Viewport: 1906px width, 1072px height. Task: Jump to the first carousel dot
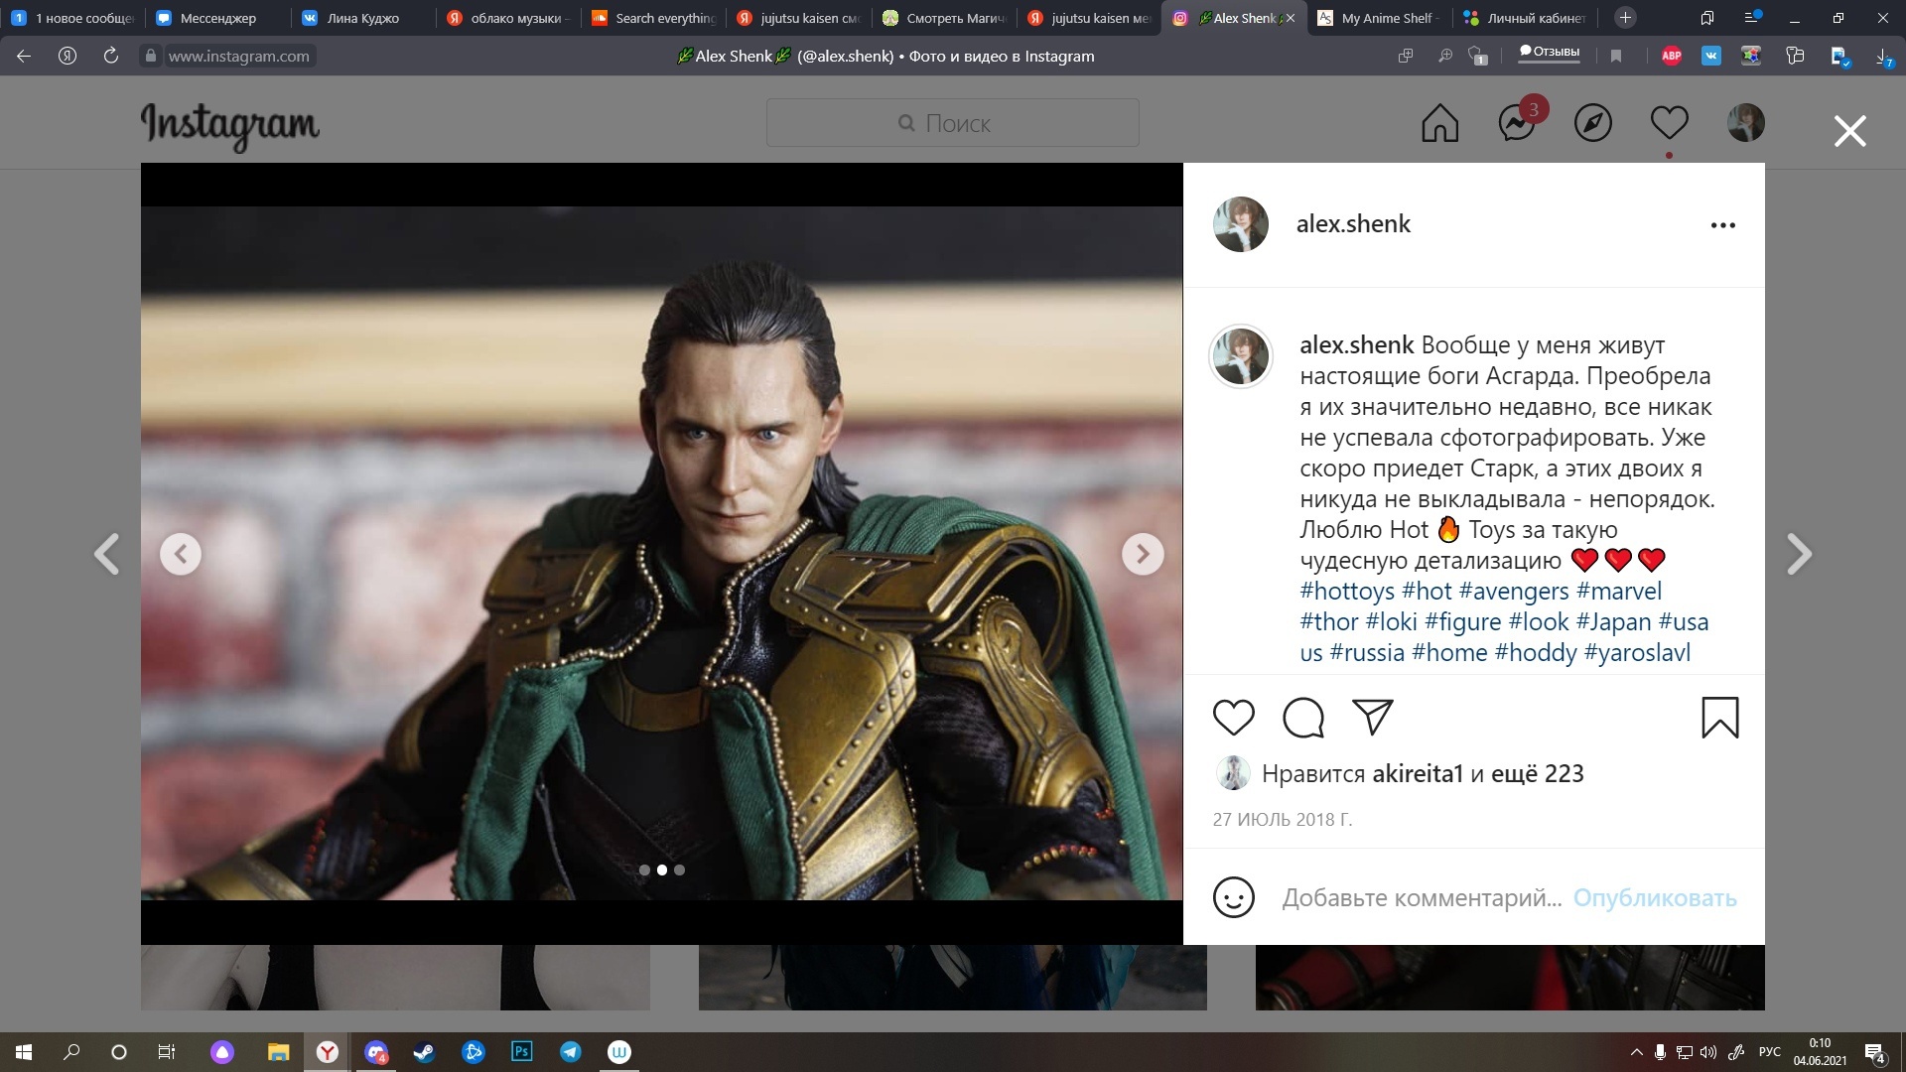point(644,871)
